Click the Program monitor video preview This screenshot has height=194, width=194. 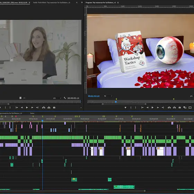tap(140, 51)
